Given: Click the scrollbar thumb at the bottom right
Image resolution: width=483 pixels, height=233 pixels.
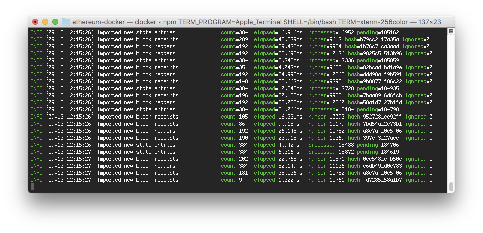Looking at the screenshot, I should (451, 187).
